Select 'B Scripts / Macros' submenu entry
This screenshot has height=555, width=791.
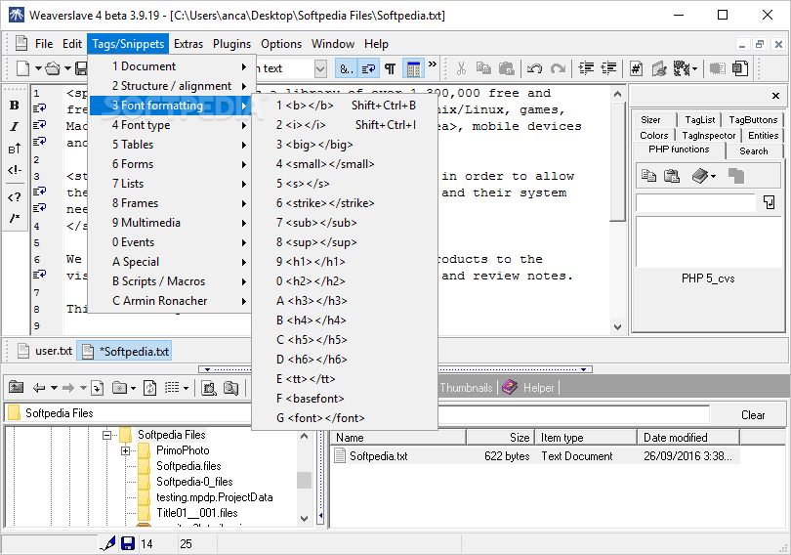[x=170, y=281]
